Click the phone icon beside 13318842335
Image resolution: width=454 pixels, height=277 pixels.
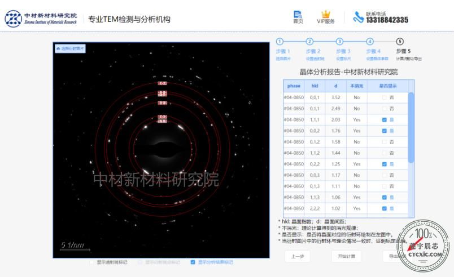(x=358, y=17)
